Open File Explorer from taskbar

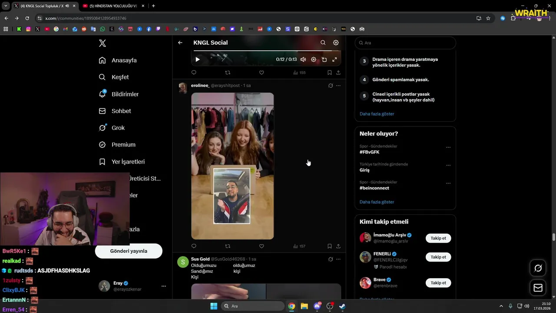pyautogui.click(x=304, y=306)
